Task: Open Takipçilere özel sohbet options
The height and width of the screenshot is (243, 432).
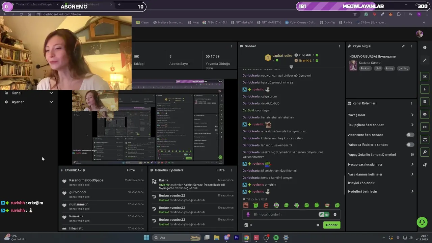Action: click(x=412, y=125)
